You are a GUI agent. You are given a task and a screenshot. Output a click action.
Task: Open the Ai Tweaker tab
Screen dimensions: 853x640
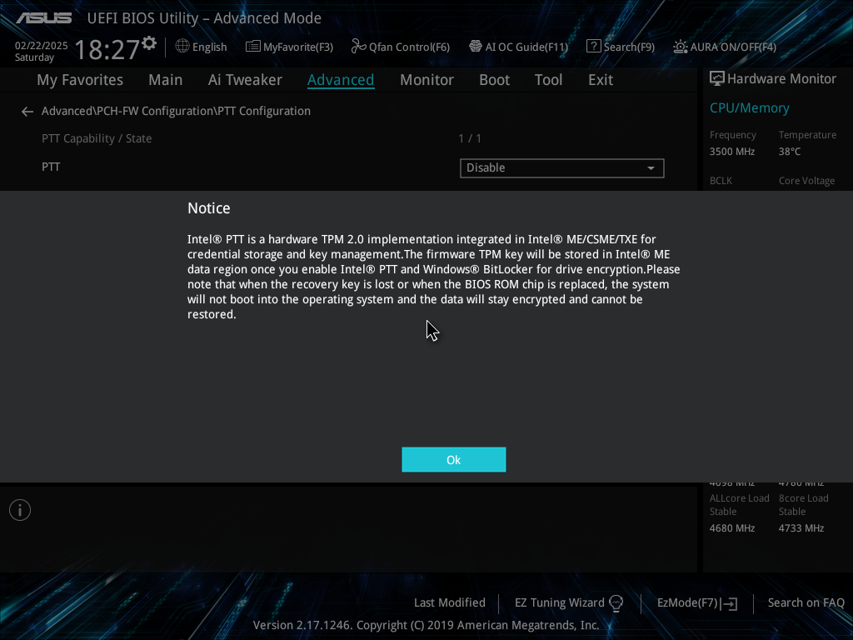tap(245, 80)
